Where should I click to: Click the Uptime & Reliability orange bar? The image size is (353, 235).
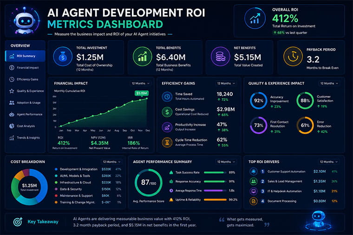pos(215,199)
